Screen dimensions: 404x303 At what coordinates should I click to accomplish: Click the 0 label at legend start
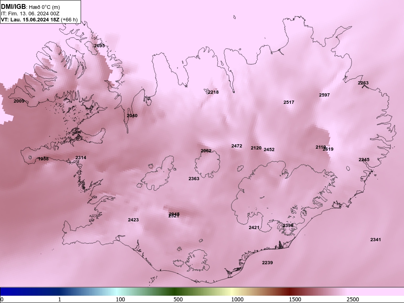point(2,299)
